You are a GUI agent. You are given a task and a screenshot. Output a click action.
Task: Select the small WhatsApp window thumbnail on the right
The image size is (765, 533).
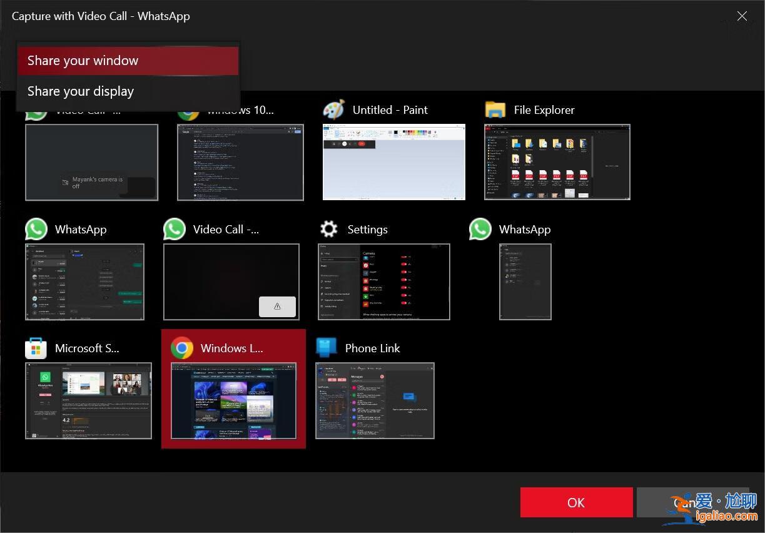pos(525,282)
